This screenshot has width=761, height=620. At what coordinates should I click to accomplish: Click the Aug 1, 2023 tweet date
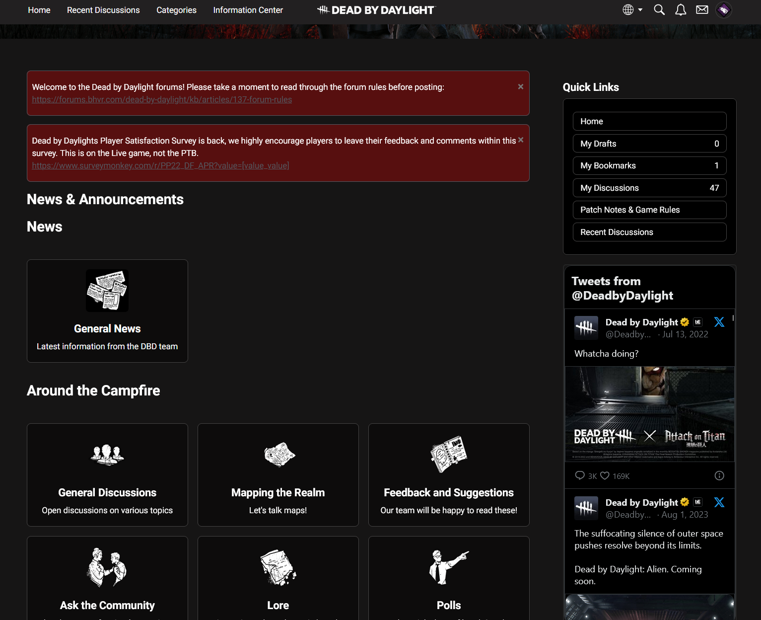click(685, 515)
